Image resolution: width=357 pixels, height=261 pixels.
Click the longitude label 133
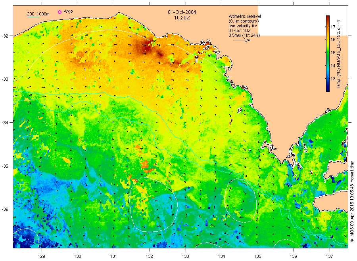pyautogui.click(x=186, y=256)
